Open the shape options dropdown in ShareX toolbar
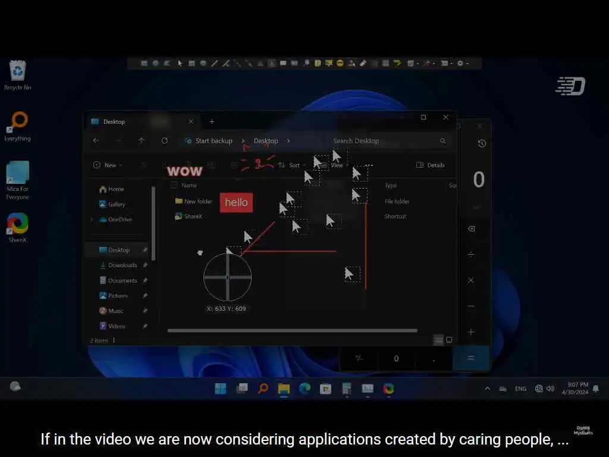The width and height of the screenshot is (609, 457). (413, 63)
